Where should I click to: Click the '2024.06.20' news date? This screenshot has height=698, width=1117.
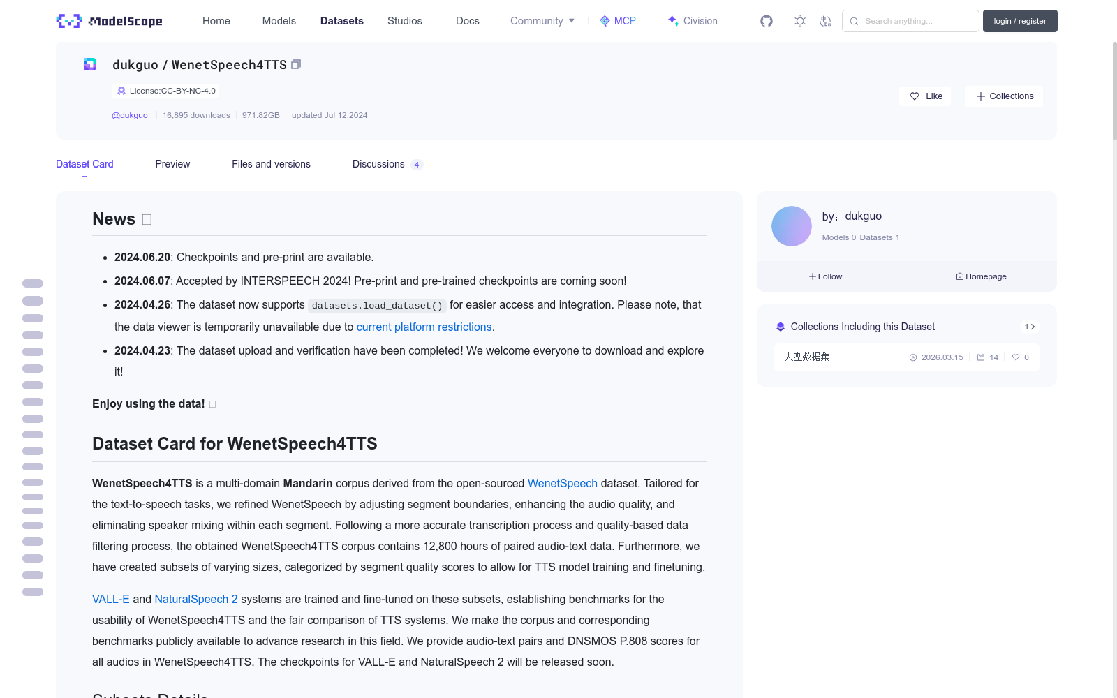(x=142, y=257)
